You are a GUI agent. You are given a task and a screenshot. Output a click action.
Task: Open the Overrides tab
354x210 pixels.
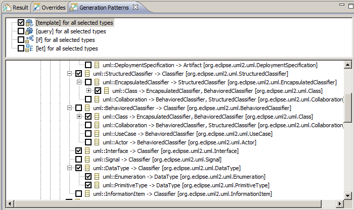point(49,8)
